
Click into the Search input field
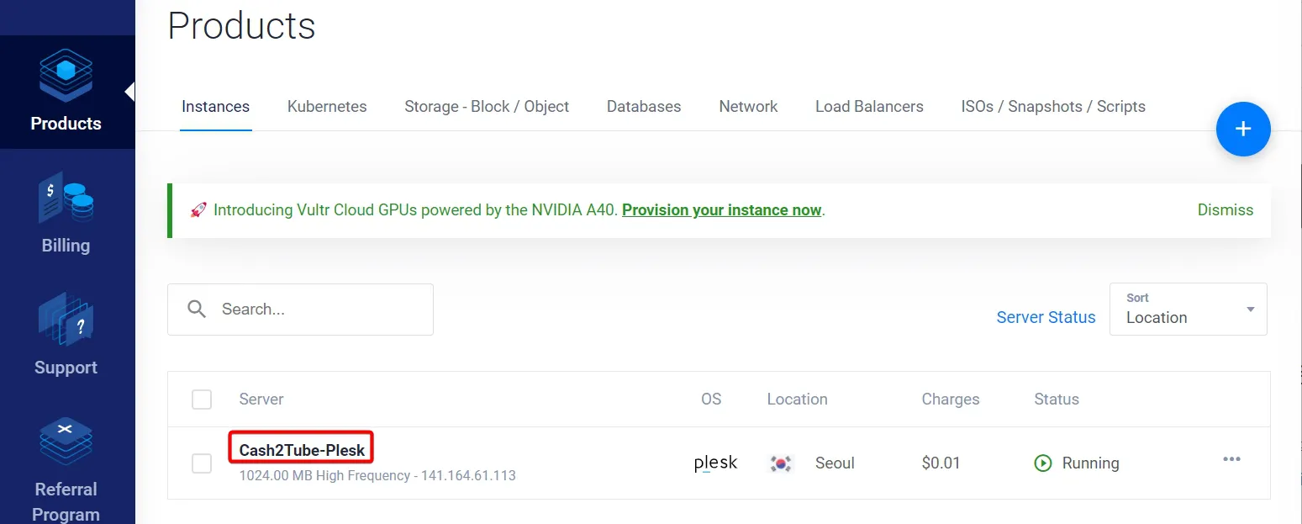pyautogui.click(x=300, y=310)
